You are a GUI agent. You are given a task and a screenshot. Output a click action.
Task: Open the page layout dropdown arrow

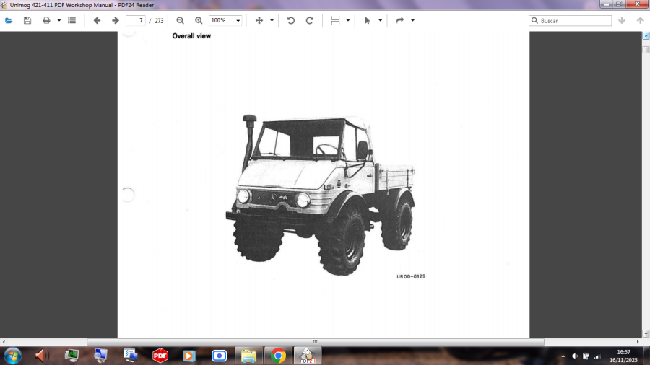pos(347,20)
